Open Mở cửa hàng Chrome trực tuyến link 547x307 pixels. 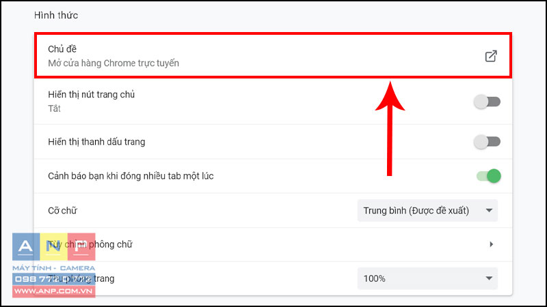click(x=114, y=63)
